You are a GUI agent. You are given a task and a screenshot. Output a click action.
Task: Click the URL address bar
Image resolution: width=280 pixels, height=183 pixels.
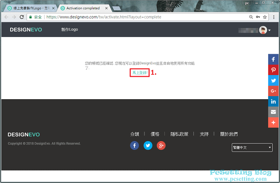(140, 17)
